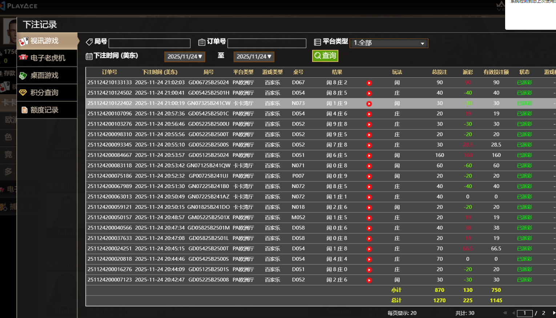Open the start date picker 2025/11/24
Viewport: 556px width, 318px height.
pyautogui.click(x=185, y=57)
